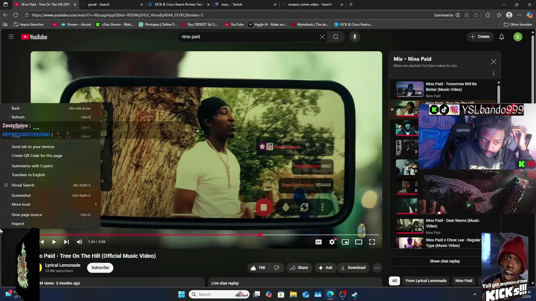Image resolution: width=536 pixels, height=301 pixels.
Task: Play the paused video
Action: [x=54, y=242]
